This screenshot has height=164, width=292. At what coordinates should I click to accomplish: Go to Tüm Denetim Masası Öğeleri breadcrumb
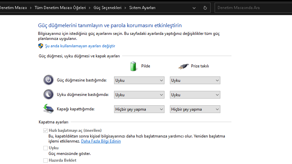click(60, 8)
